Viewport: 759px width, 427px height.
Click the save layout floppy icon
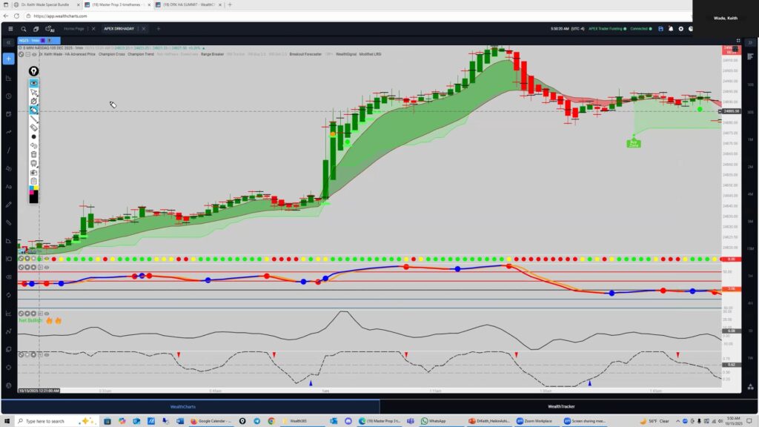point(660,29)
